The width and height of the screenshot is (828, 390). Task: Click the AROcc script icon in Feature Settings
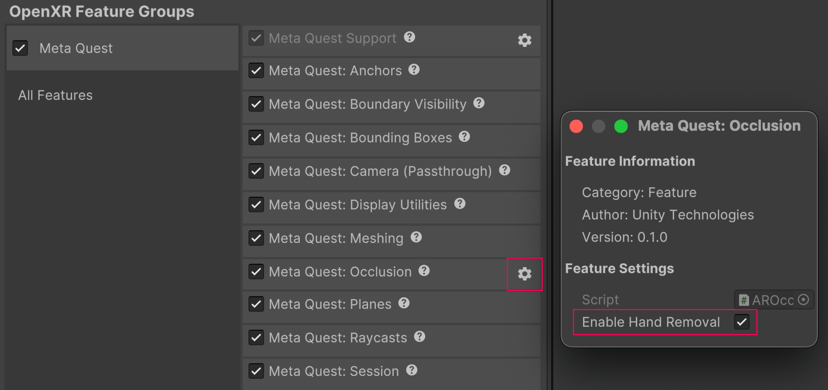(x=743, y=299)
